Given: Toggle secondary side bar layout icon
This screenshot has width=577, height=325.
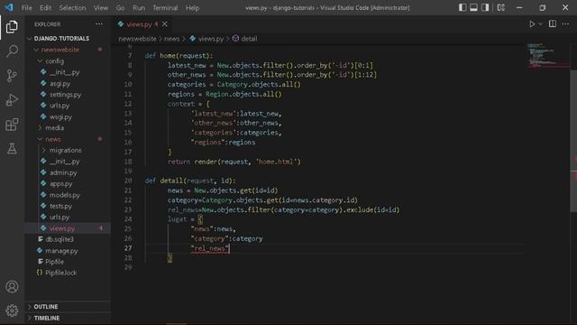Looking at the screenshot, I should click(x=485, y=7).
